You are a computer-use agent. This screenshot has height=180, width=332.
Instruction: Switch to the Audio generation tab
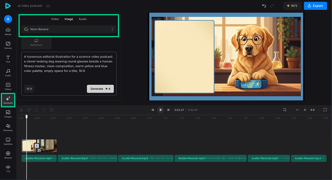(83, 19)
